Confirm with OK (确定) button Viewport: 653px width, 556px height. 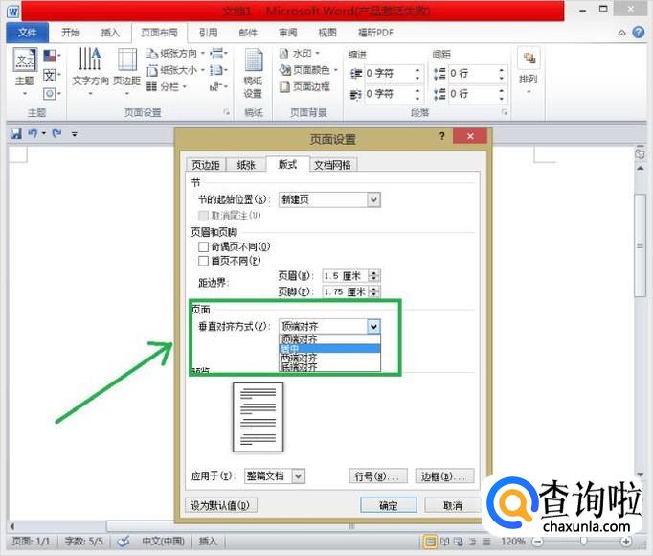[x=388, y=505]
